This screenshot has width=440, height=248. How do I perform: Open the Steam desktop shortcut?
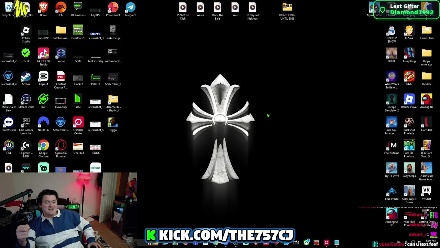26,78
